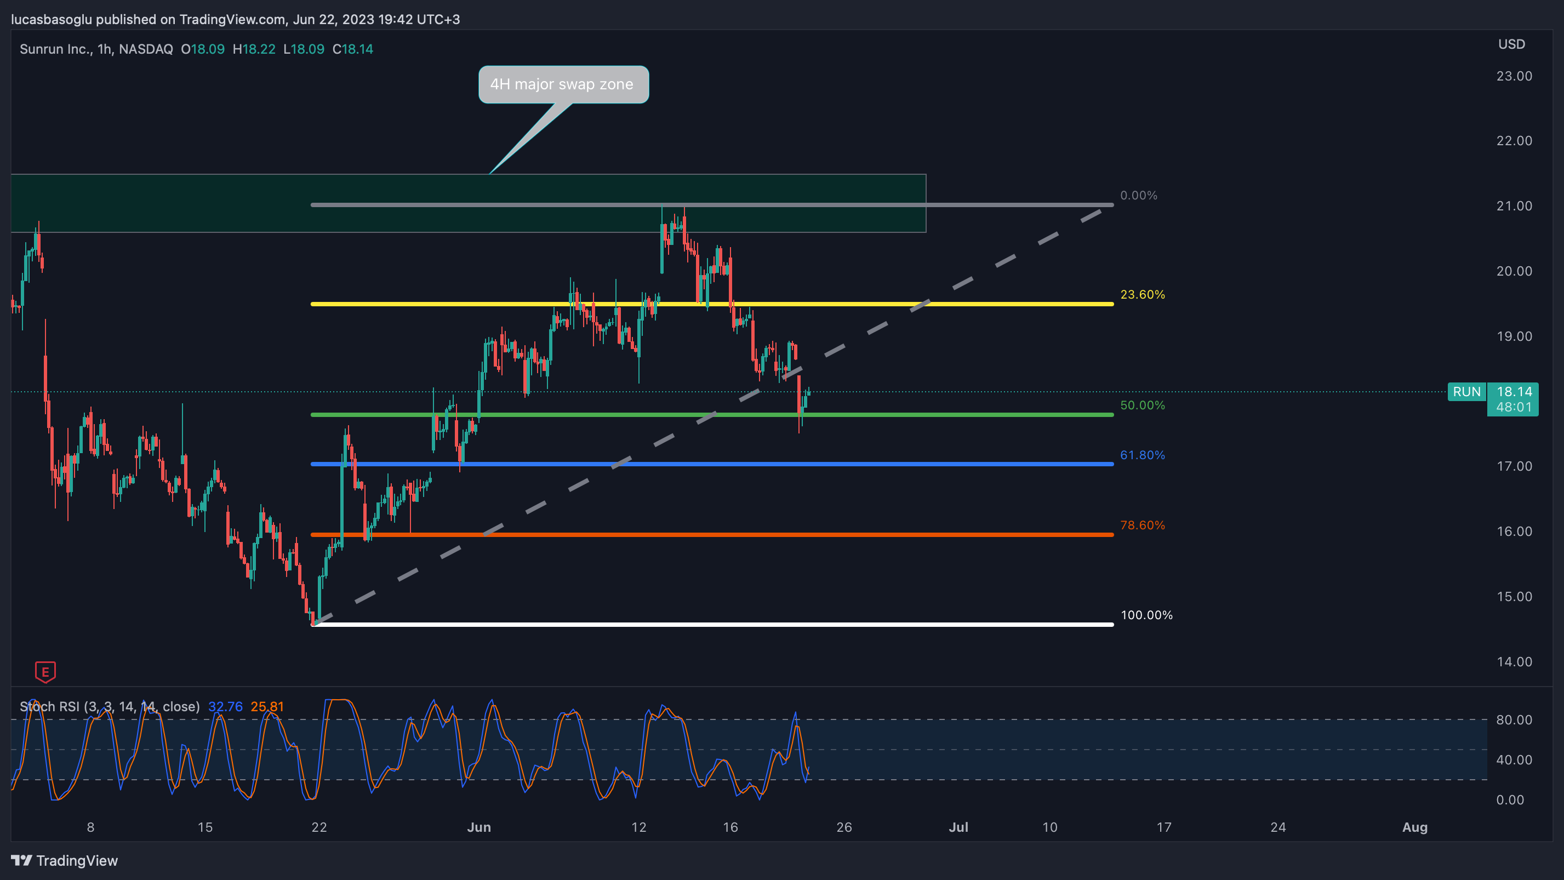The image size is (1564, 880).
Task: Click the Stoch RSI value 25.81
Action: click(x=267, y=706)
